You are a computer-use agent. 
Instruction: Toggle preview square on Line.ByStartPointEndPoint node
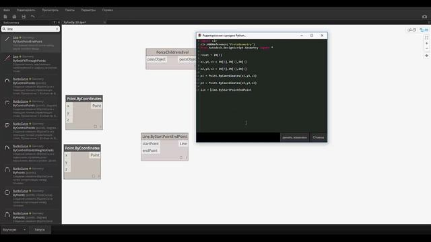[181, 157]
